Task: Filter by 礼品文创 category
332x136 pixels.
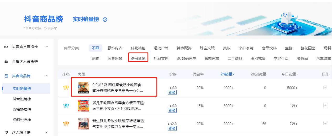Action: [161, 58]
